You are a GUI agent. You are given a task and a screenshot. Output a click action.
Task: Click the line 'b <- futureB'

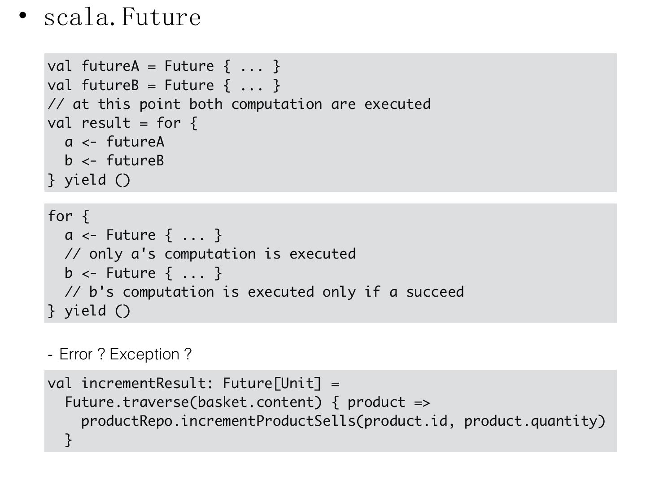click(114, 161)
